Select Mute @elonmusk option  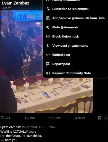point(75,27)
